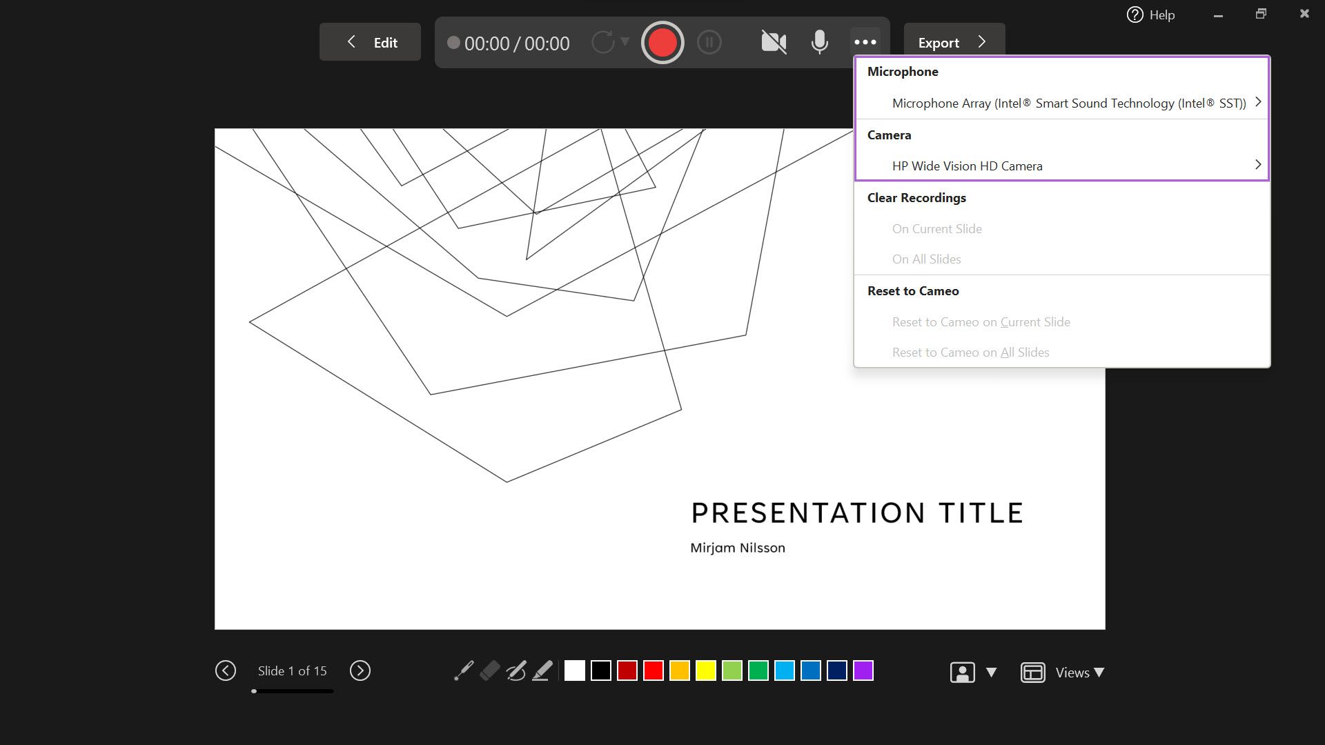Image resolution: width=1325 pixels, height=745 pixels.
Task: Open the camera mode dropdown arrow
Action: (x=991, y=672)
